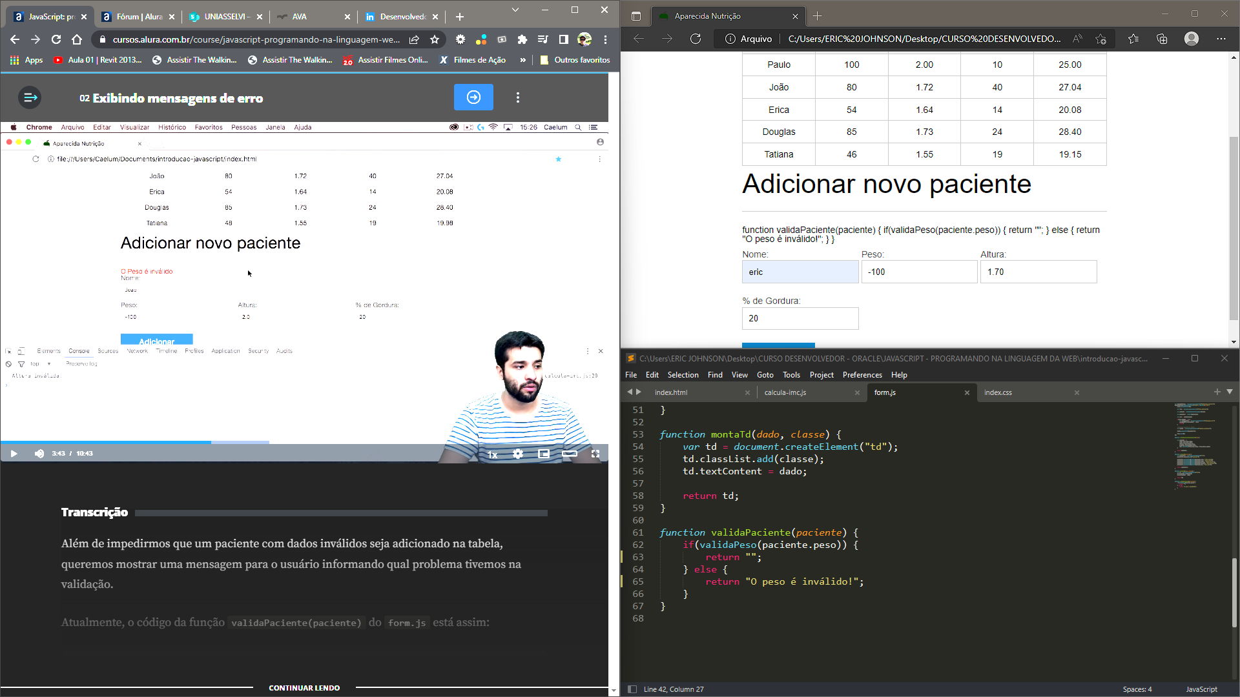Switch to Fórum | Alura tab
Screen dimensions: 1240x697
(138, 17)
